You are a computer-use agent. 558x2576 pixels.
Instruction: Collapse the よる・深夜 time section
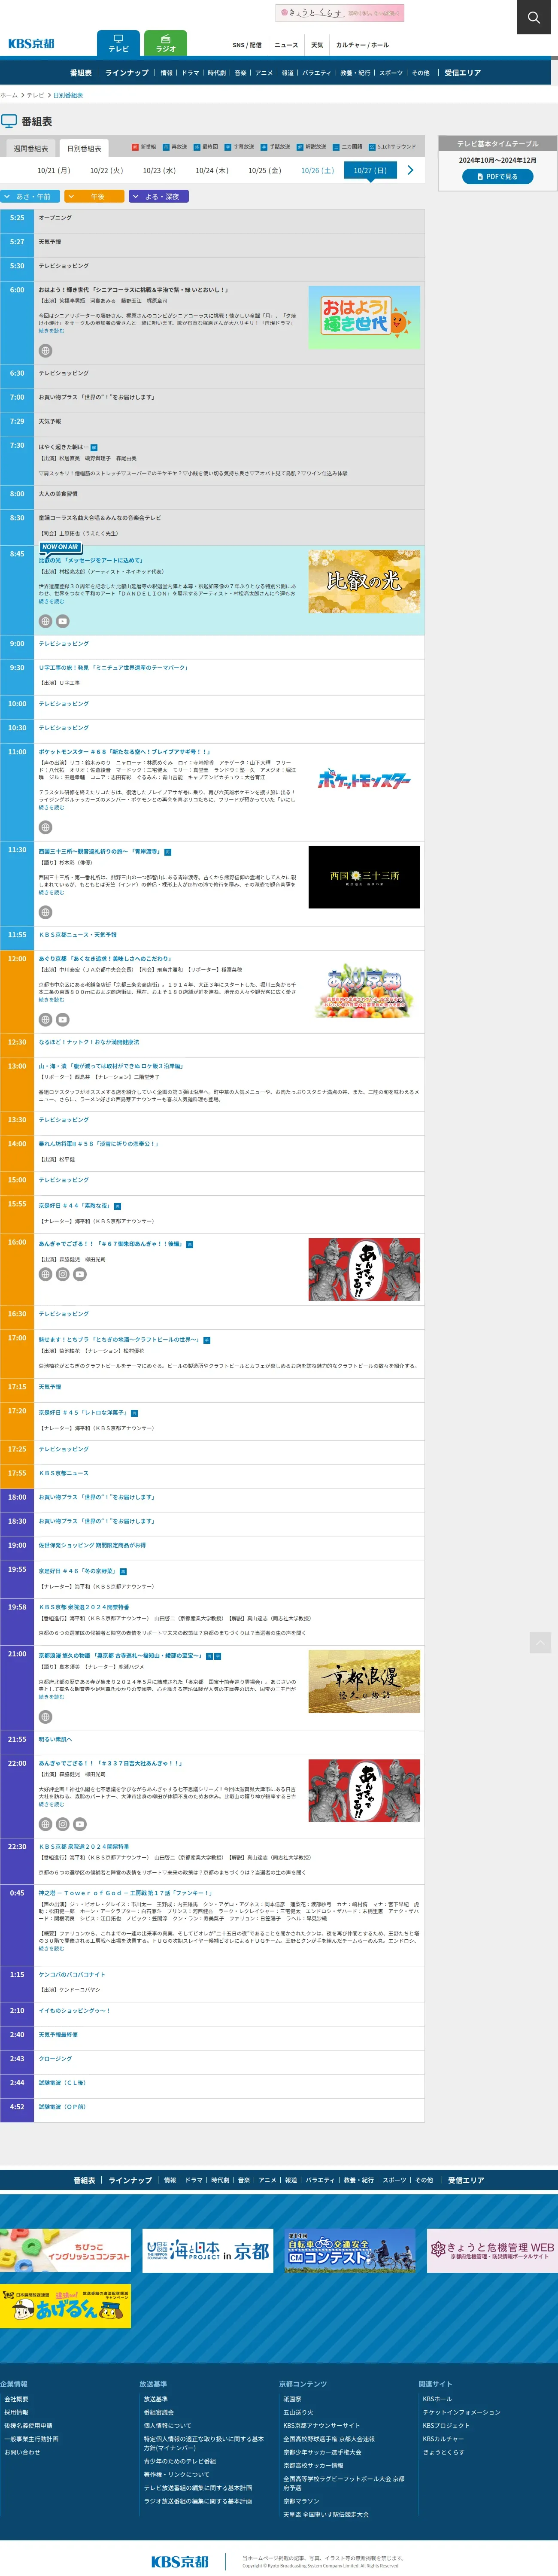click(x=159, y=197)
